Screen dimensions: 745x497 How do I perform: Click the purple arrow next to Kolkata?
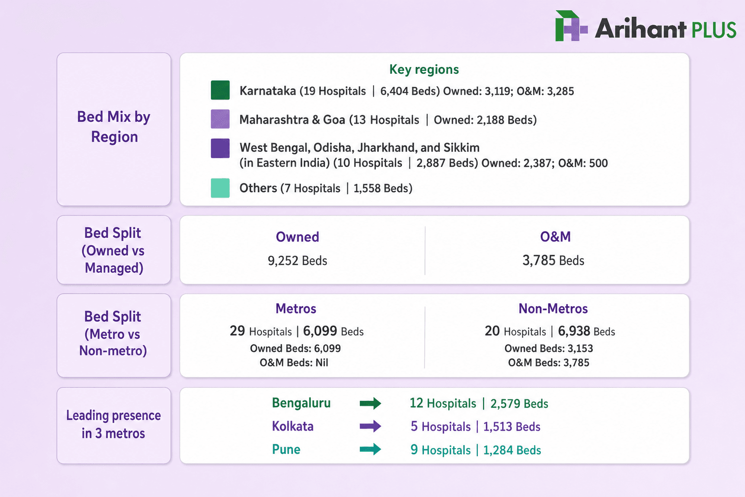[370, 427]
